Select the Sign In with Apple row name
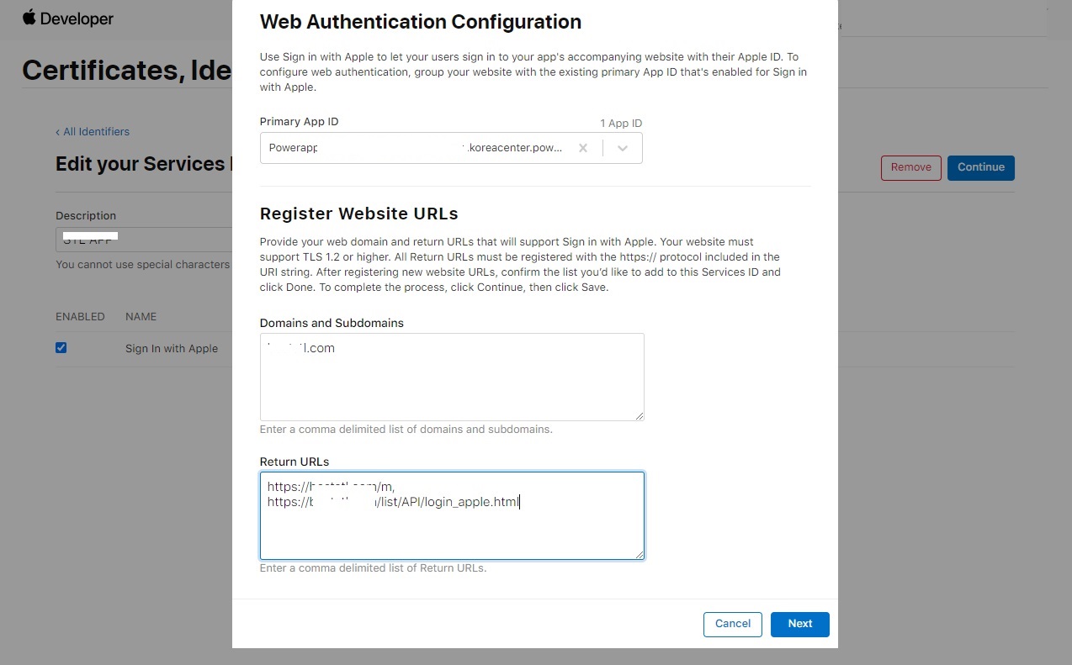Viewport: 1072px width, 665px height. [x=172, y=349]
